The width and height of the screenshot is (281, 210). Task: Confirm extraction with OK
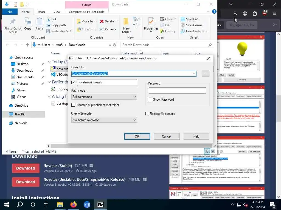137,136
